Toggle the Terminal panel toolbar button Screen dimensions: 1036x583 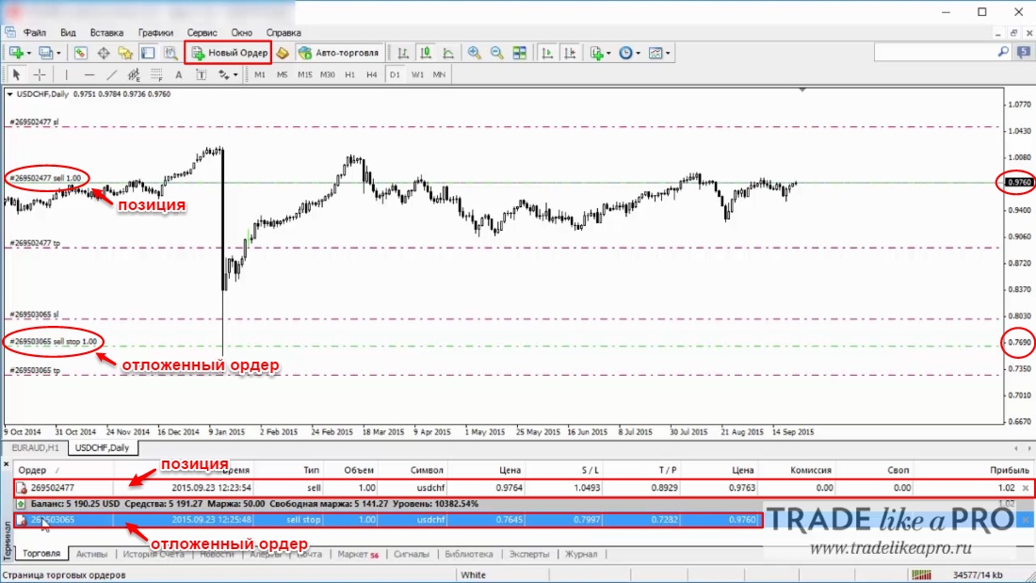click(x=148, y=53)
